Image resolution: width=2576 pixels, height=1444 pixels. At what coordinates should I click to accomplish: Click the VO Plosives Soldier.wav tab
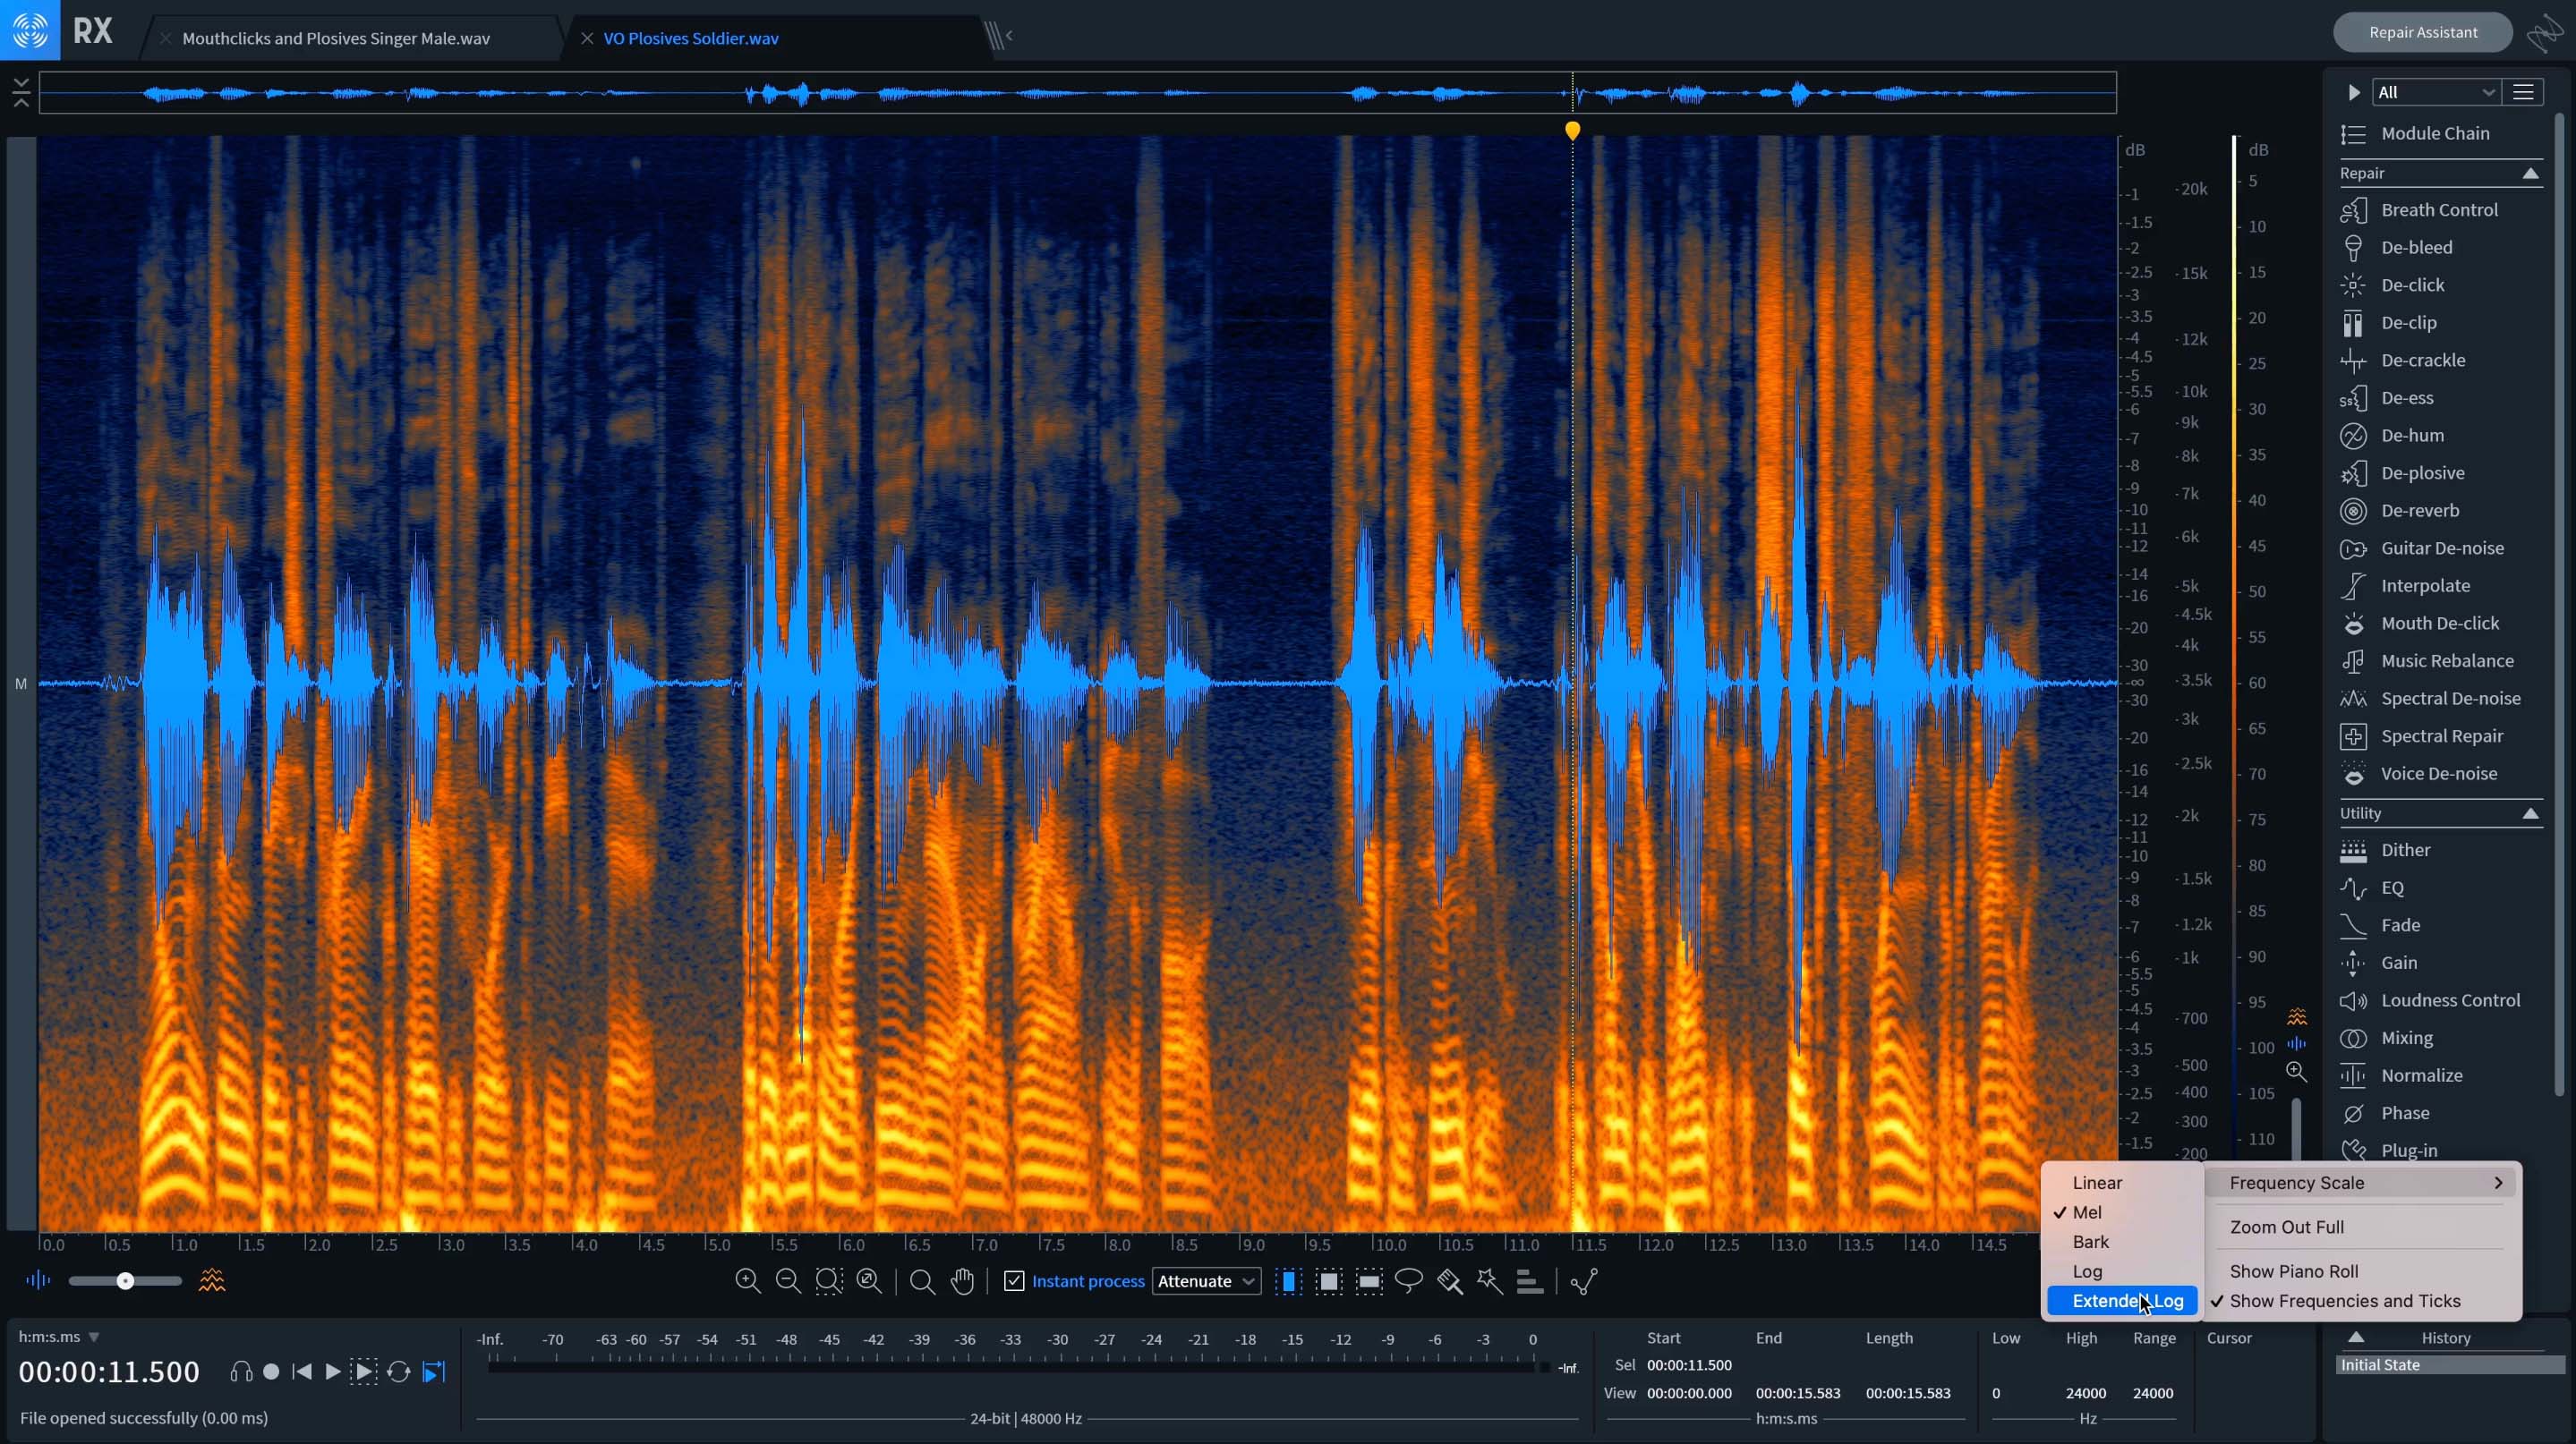point(690,37)
